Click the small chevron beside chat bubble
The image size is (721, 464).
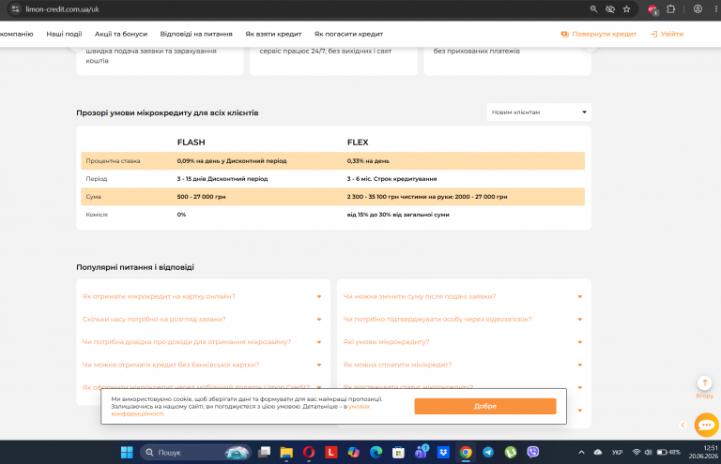pos(683,425)
